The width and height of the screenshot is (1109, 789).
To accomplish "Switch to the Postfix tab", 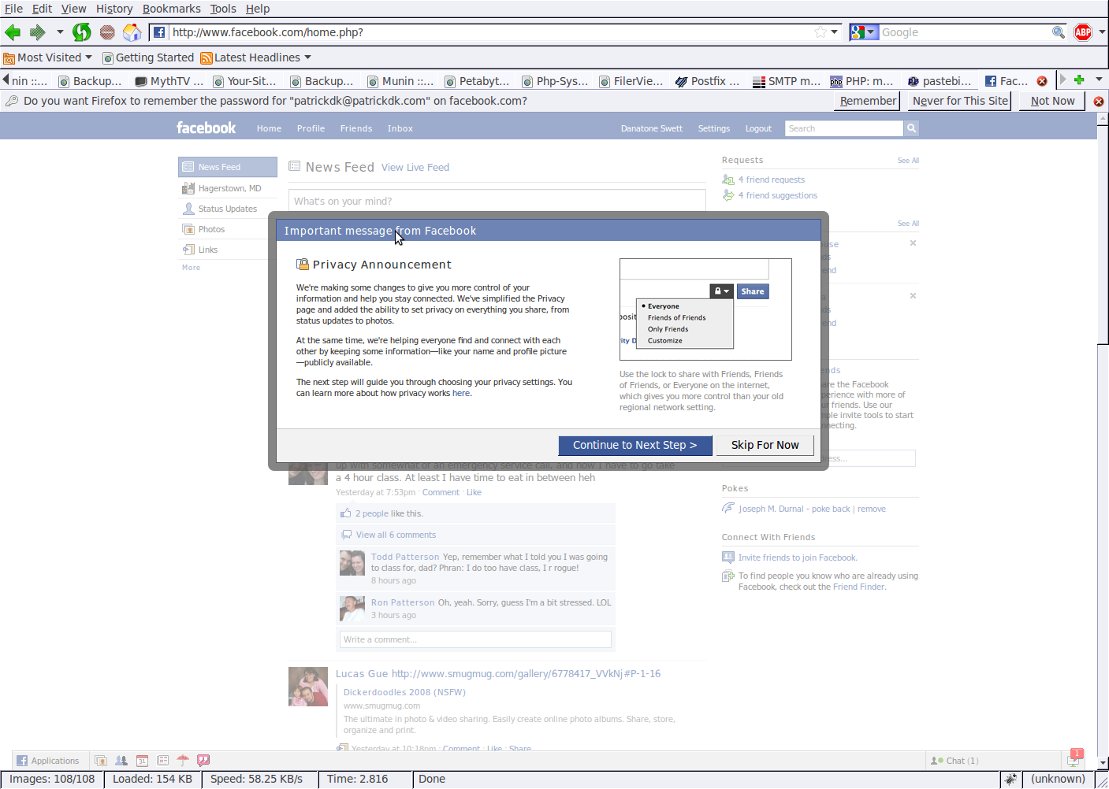I will [x=708, y=81].
